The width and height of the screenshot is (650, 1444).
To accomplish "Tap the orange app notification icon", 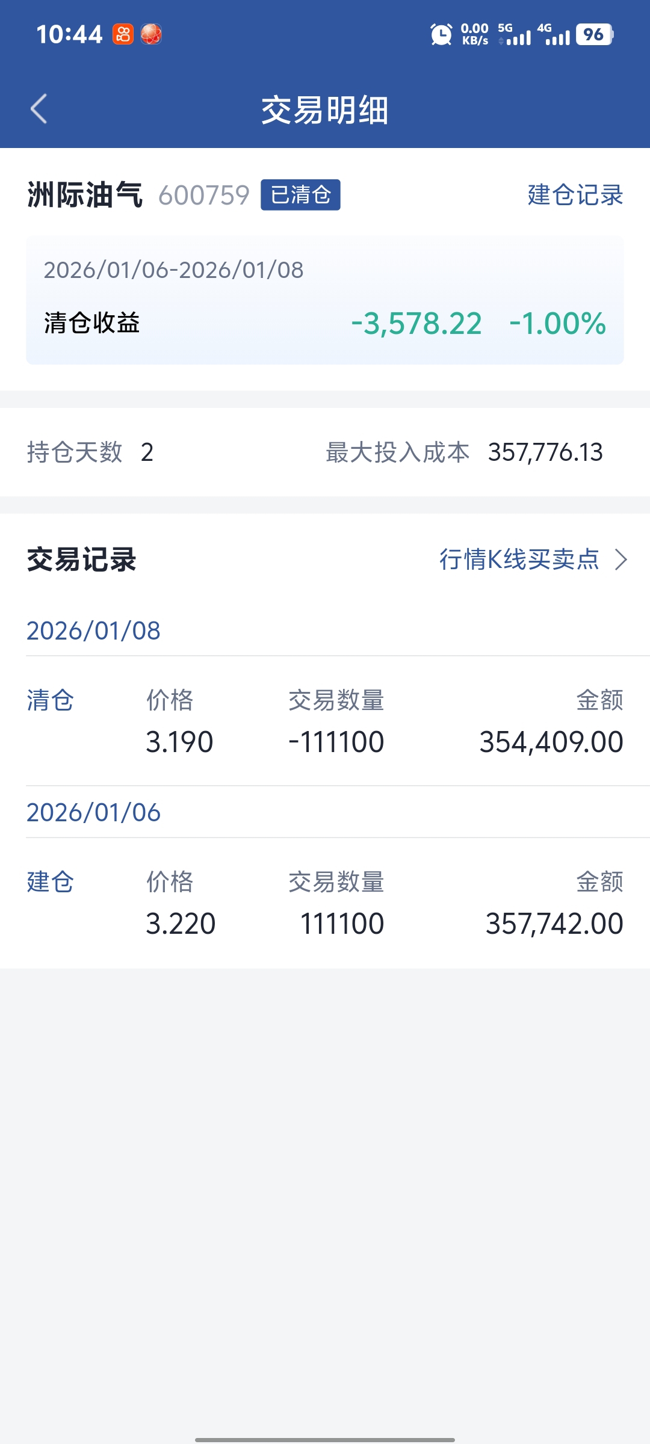I will (x=123, y=34).
